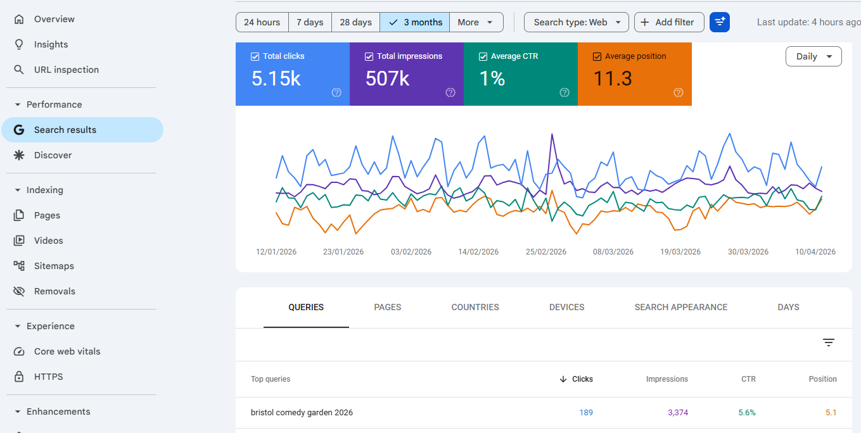Open the Insights sidebar link
This screenshot has width=861, height=433.
tap(82, 44)
